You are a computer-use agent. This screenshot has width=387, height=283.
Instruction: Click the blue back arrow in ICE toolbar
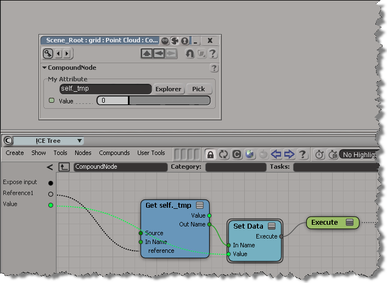[276, 154]
